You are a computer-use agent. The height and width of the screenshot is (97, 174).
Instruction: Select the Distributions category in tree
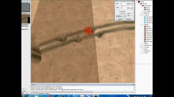148,45
